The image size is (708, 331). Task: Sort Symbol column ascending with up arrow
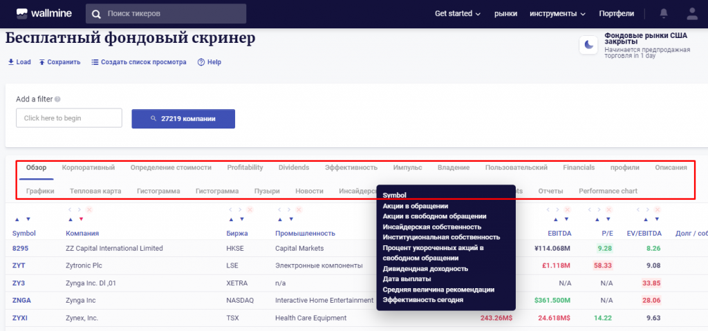coord(17,219)
